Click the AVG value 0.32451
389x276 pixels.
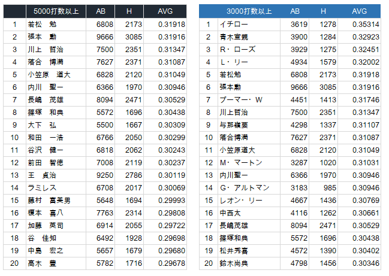coord(366,50)
